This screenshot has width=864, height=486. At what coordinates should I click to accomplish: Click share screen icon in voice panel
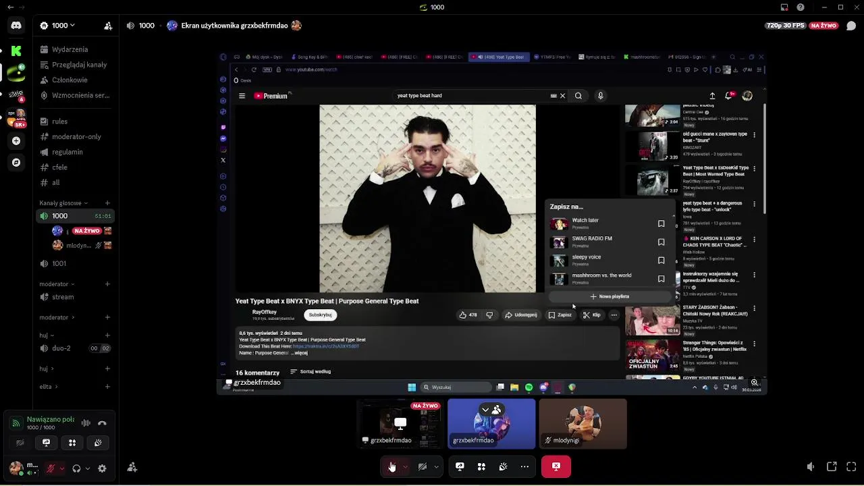(46, 443)
